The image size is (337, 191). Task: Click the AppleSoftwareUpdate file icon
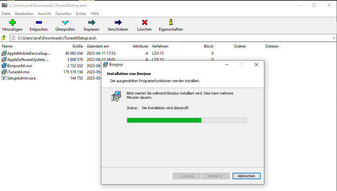click(x=4, y=60)
